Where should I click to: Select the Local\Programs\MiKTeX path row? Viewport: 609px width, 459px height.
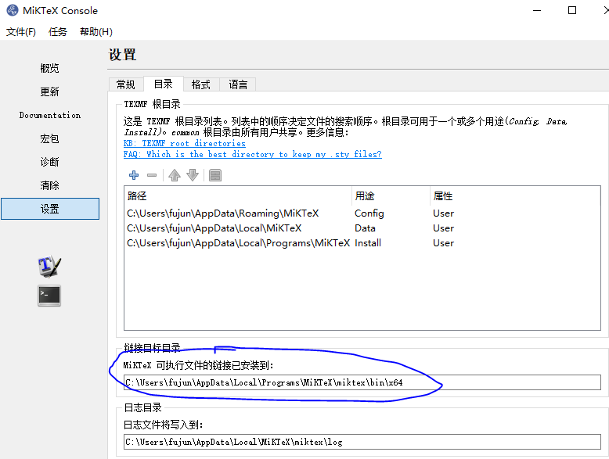pos(238,243)
